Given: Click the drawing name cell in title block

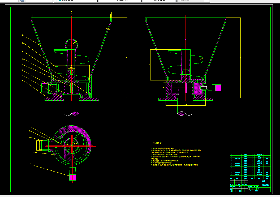Looking at the screenshot, I should 265,185.
